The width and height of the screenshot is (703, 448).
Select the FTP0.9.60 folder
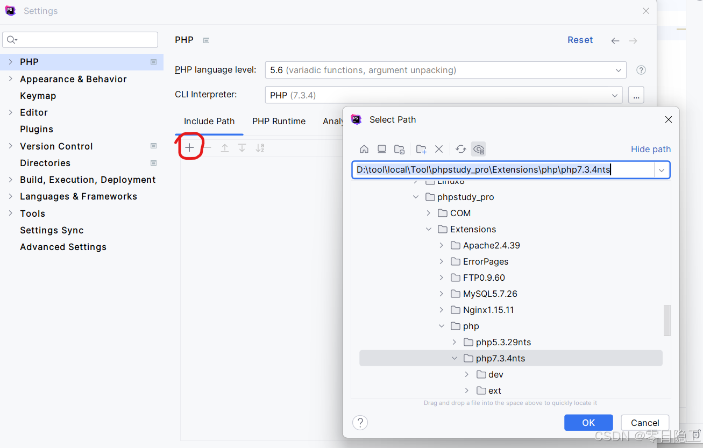click(x=484, y=278)
